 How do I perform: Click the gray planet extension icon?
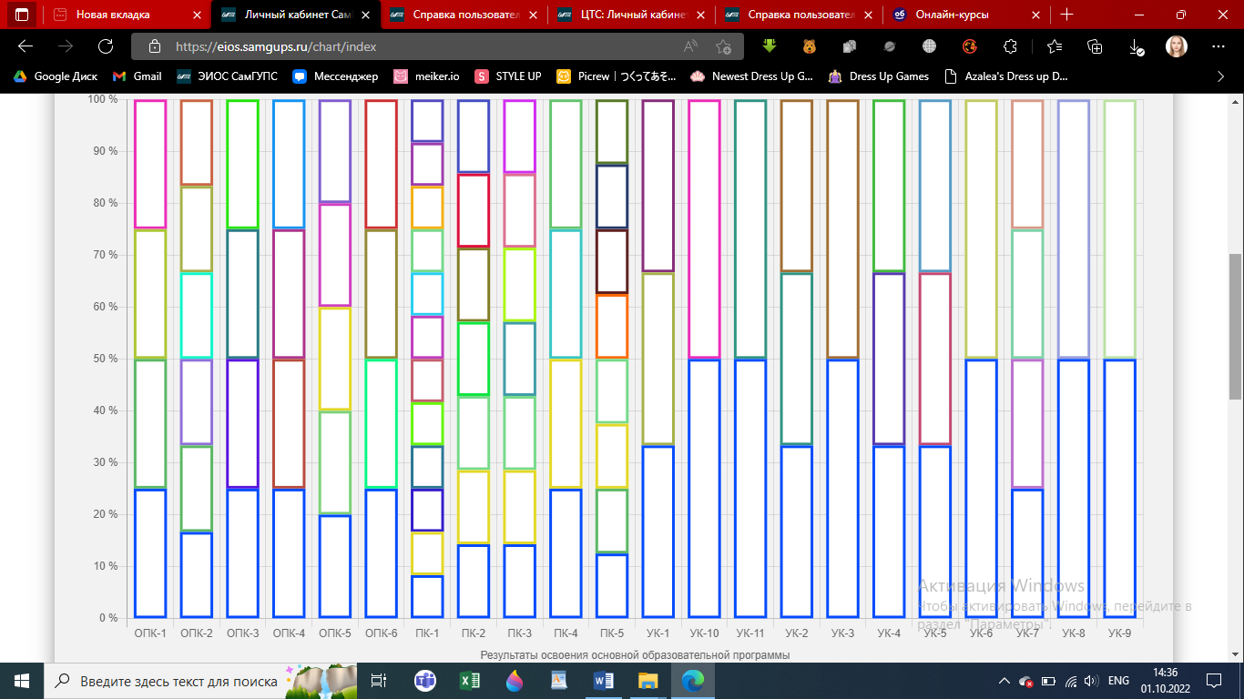point(891,46)
